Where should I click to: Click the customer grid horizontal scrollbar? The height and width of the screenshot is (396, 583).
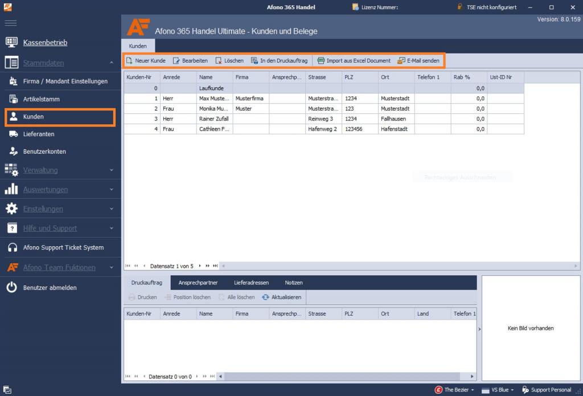(x=400, y=266)
